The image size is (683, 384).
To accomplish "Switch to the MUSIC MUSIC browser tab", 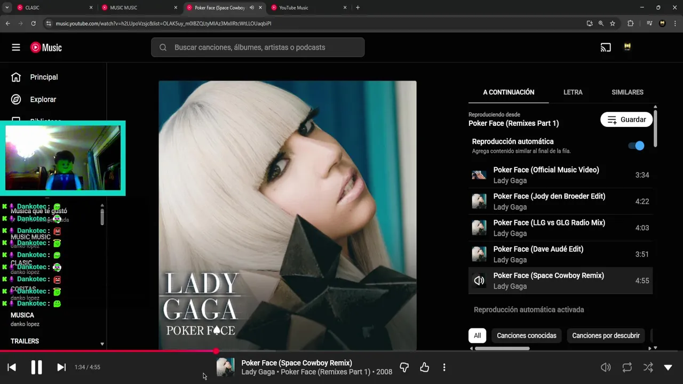I will pyautogui.click(x=140, y=7).
